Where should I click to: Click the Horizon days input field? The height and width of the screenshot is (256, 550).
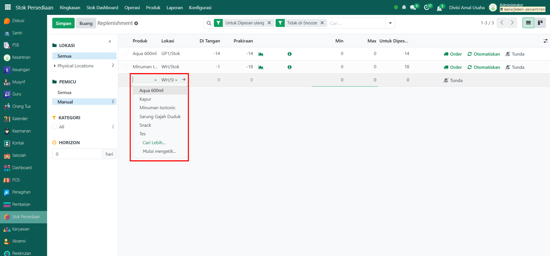(x=77, y=154)
